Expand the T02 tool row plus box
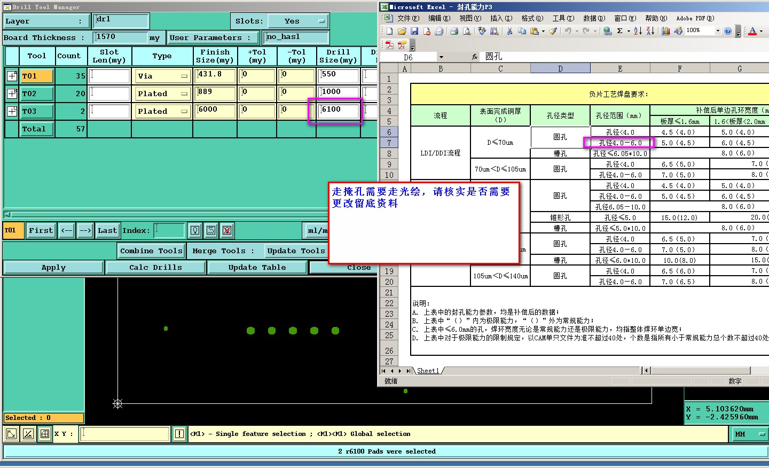The height and width of the screenshot is (468, 769). pyautogui.click(x=12, y=93)
